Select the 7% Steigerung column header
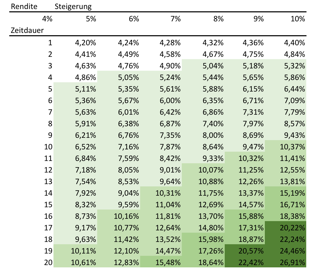 pyautogui.click(x=176, y=19)
